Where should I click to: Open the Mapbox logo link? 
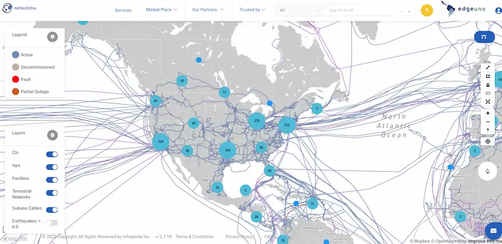tap(14, 239)
